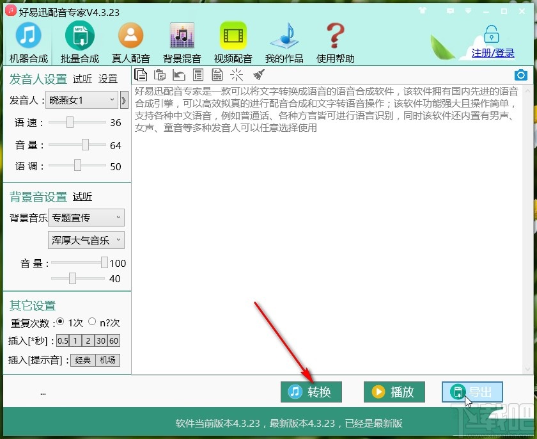Image resolution: width=537 pixels, height=439 pixels.
Task: Open the 使用帮助 help module
Action: pyautogui.click(x=335, y=43)
